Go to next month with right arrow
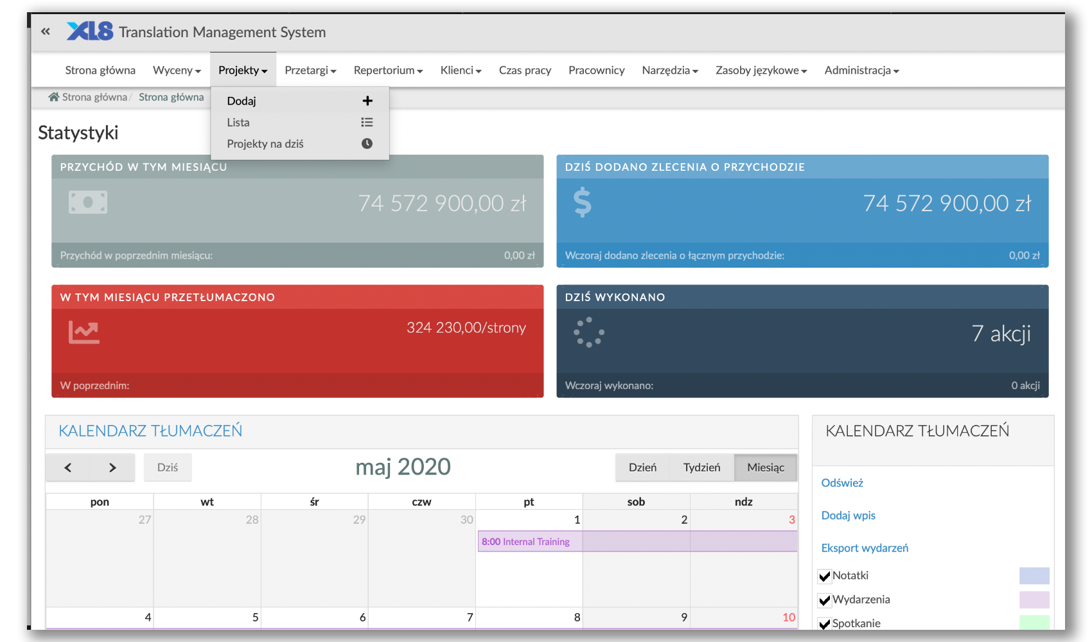The width and height of the screenshot is (1092, 642). (x=112, y=467)
